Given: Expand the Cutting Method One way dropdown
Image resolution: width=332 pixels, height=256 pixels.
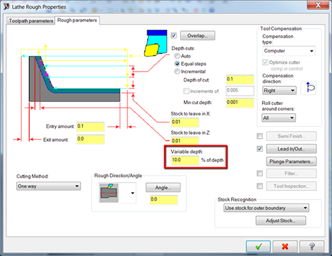Looking at the screenshot, I should pyautogui.click(x=48, y=186).
